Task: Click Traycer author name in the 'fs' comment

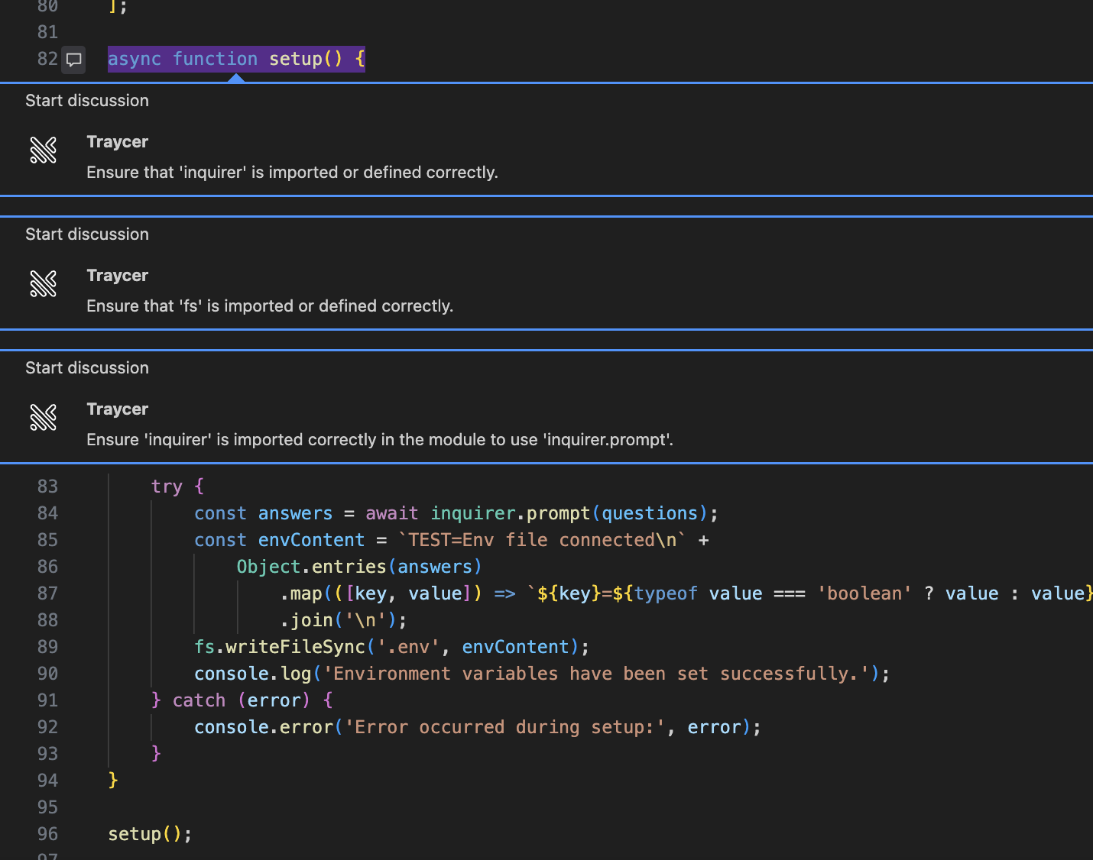Action: tap(118, 276)
